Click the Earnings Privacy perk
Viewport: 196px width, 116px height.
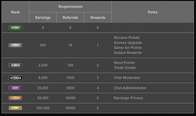point(128,98)
